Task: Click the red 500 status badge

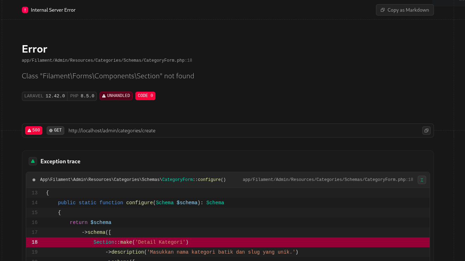Action: click(34, 130)
